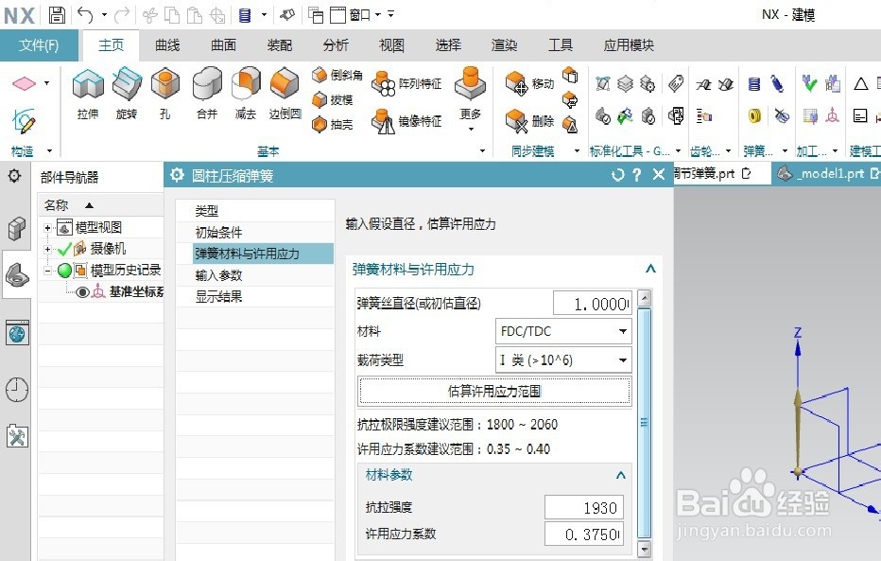
Task: Choose the Subtract (减去) tool
Action: pyautogui.click(x=246, y=94)
